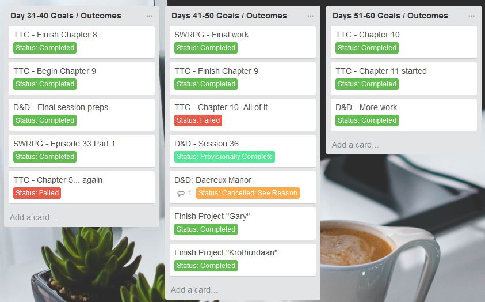Open Days 41-50 list more-options icon

coord(311,16)
